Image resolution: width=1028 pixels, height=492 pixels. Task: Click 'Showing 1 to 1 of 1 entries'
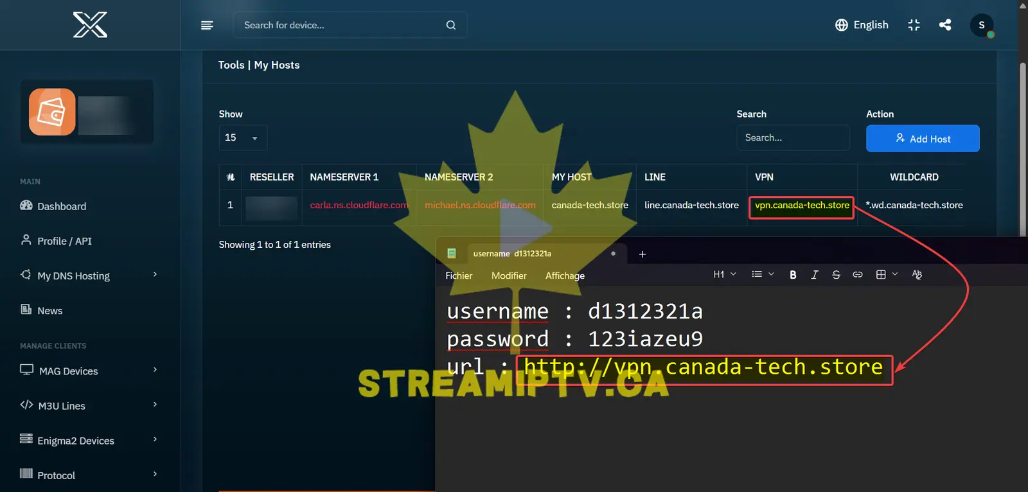point(274,245)
